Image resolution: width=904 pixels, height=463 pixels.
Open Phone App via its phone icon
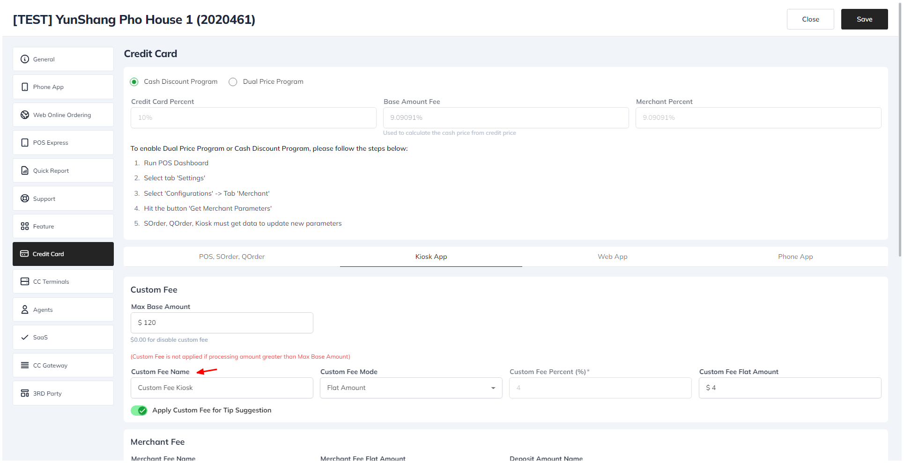click(x=25, y=87)
